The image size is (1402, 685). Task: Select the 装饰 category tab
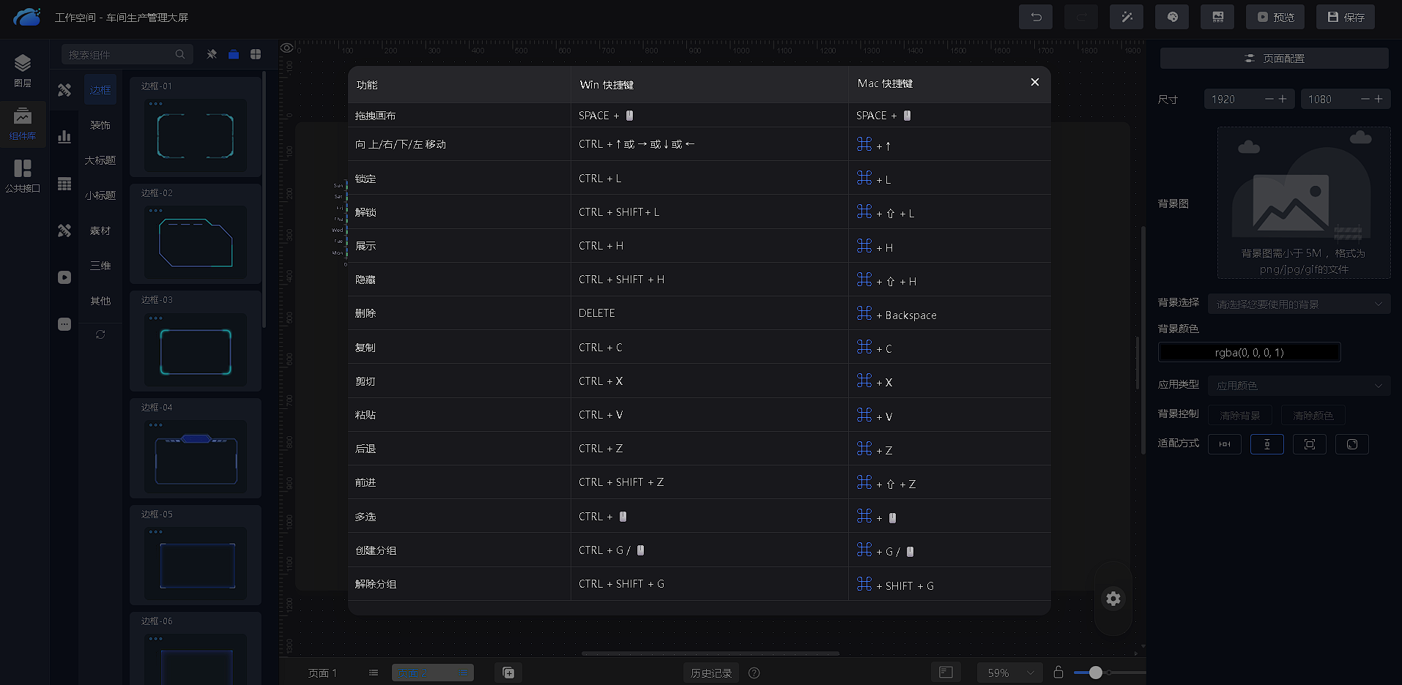(100, 125)
